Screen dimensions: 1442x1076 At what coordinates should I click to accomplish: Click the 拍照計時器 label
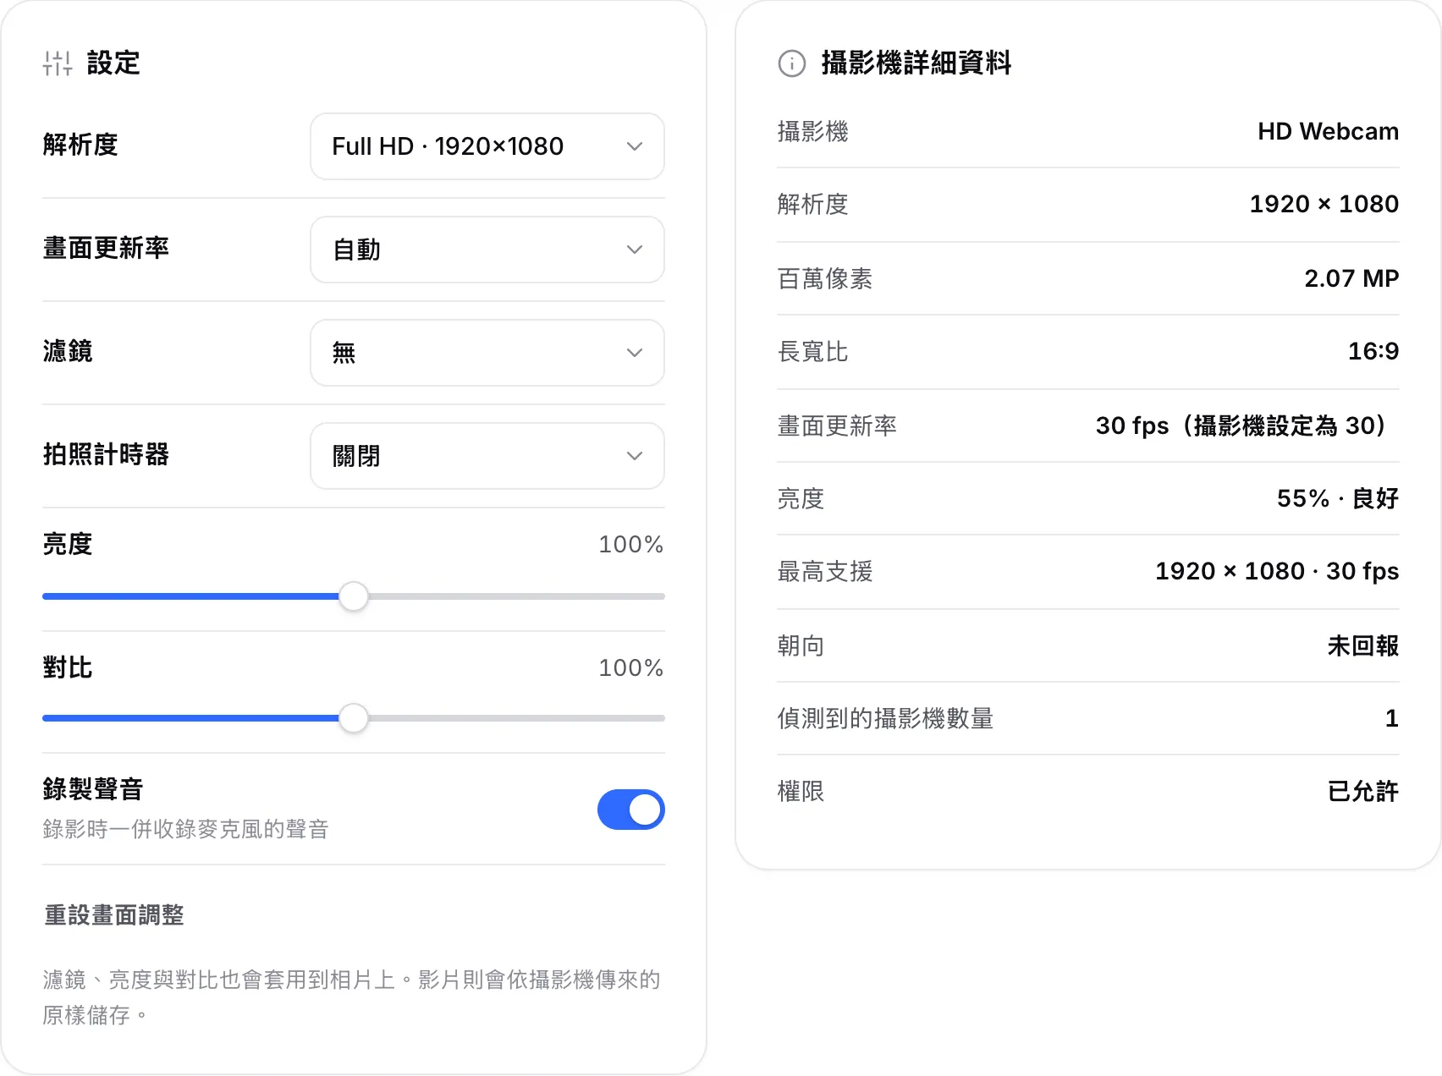[106, 454]
